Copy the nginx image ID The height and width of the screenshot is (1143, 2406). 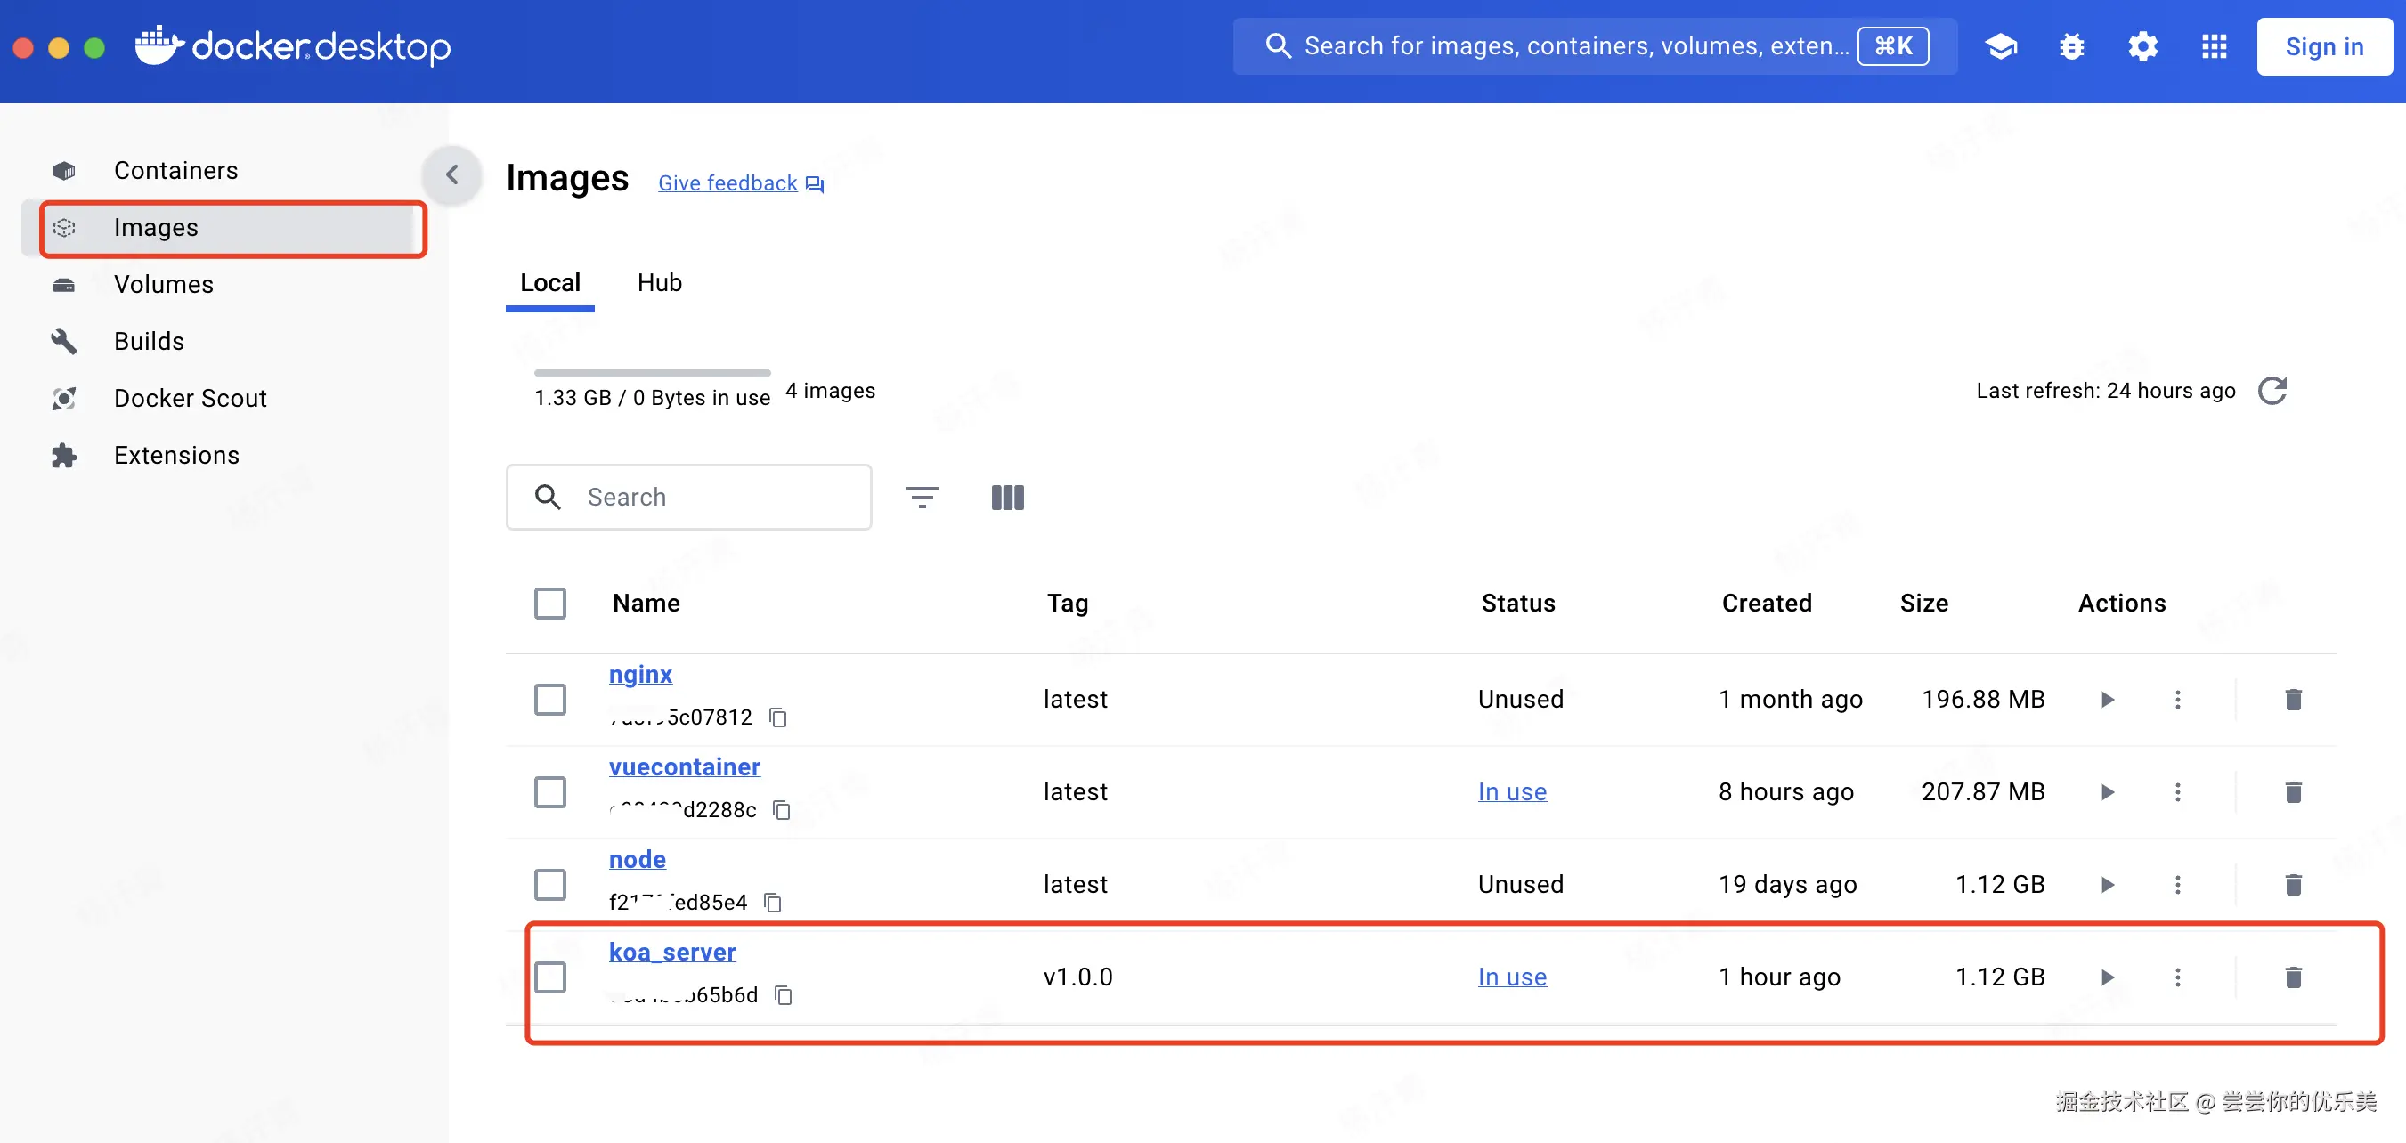pyautogui.click(x=778, y=717)
